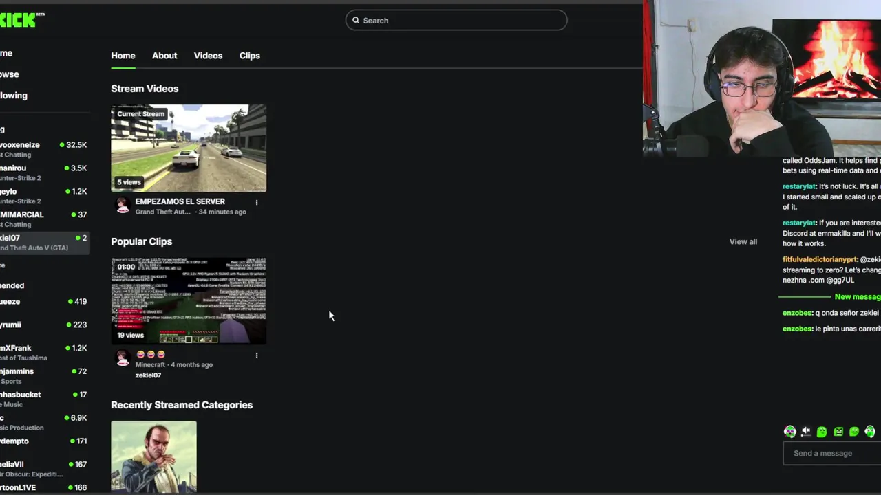Switch to the Home tab
Image resolution: width=881 pixels, height=495 pixels.
(x=123, y=56)
